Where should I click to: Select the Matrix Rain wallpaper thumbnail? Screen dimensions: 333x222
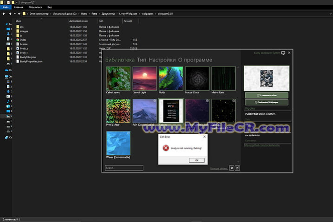click(x=223, y=78)
